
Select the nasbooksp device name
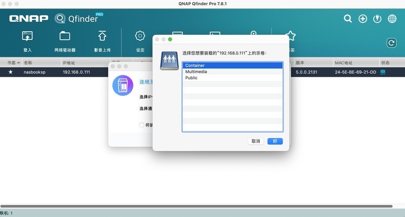click(34, 72)
